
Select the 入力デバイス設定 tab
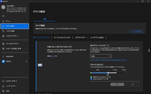(x=97, y=38)
